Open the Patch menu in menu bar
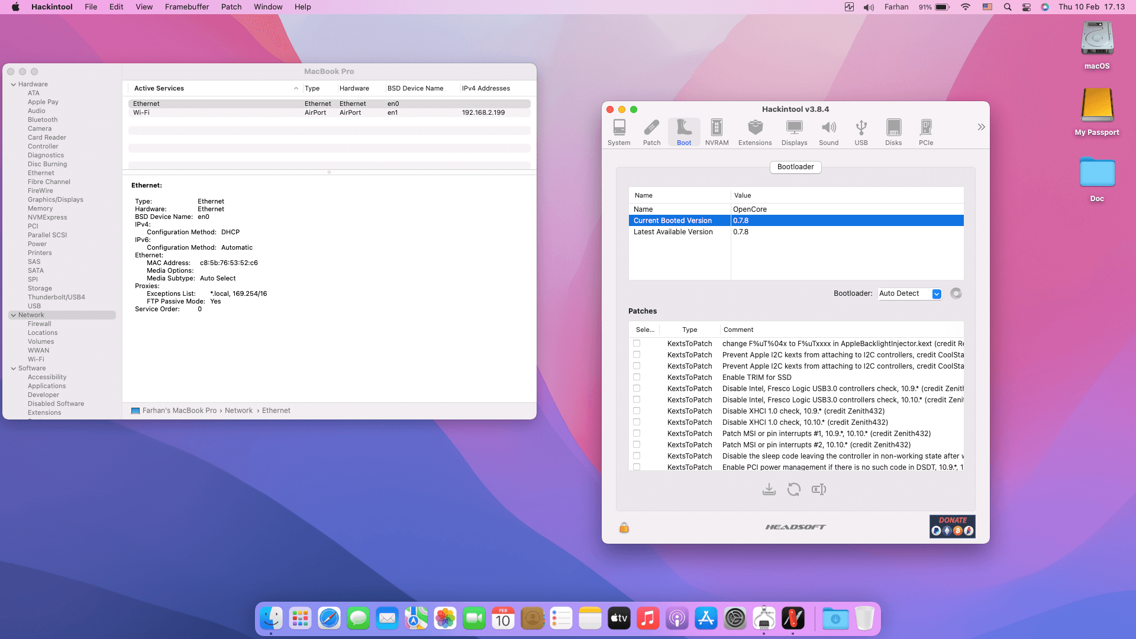1136x639 pixels. 231,7
